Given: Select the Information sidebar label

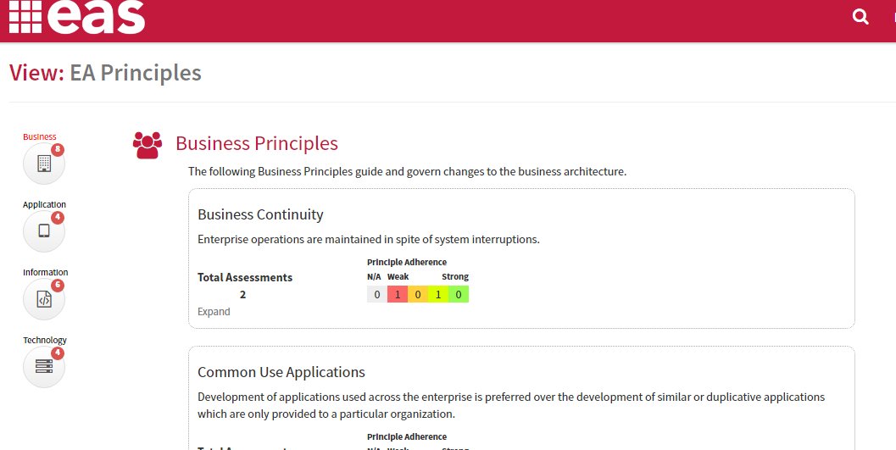Looking at the screenshot, I should click(45, 272).
